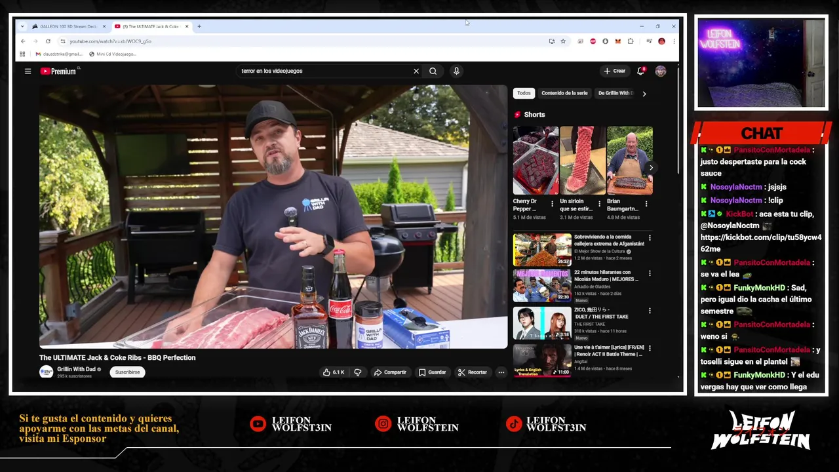The image size is (839, 472).
Task: Go to the YouTube Premium home logo
Action: coord(58,71)
